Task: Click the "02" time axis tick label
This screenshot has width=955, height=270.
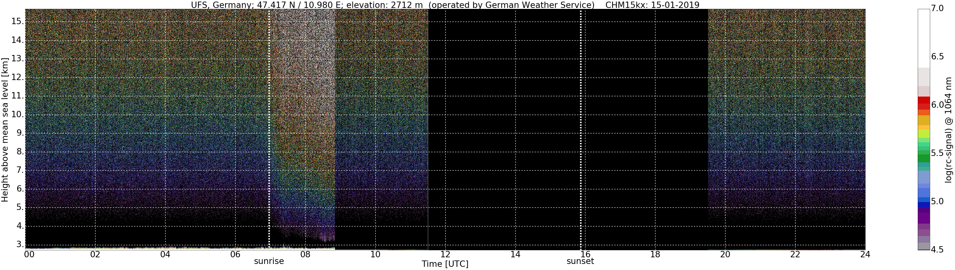Action: pyautogui.click(x=95, y=254)
